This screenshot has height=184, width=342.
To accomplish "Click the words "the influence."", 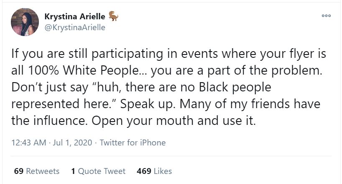I will [49, 121].
